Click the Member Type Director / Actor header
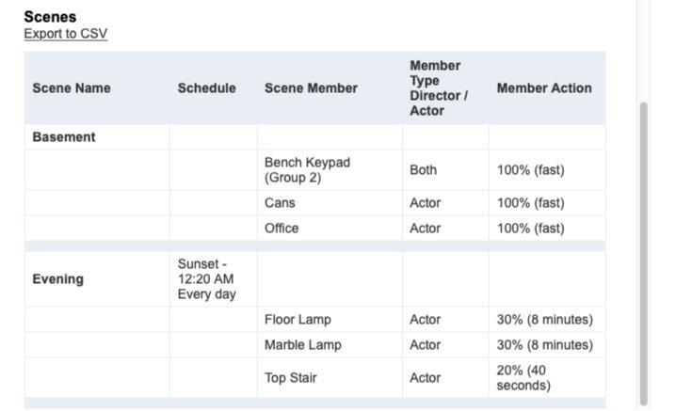 (x=439, y=87)
